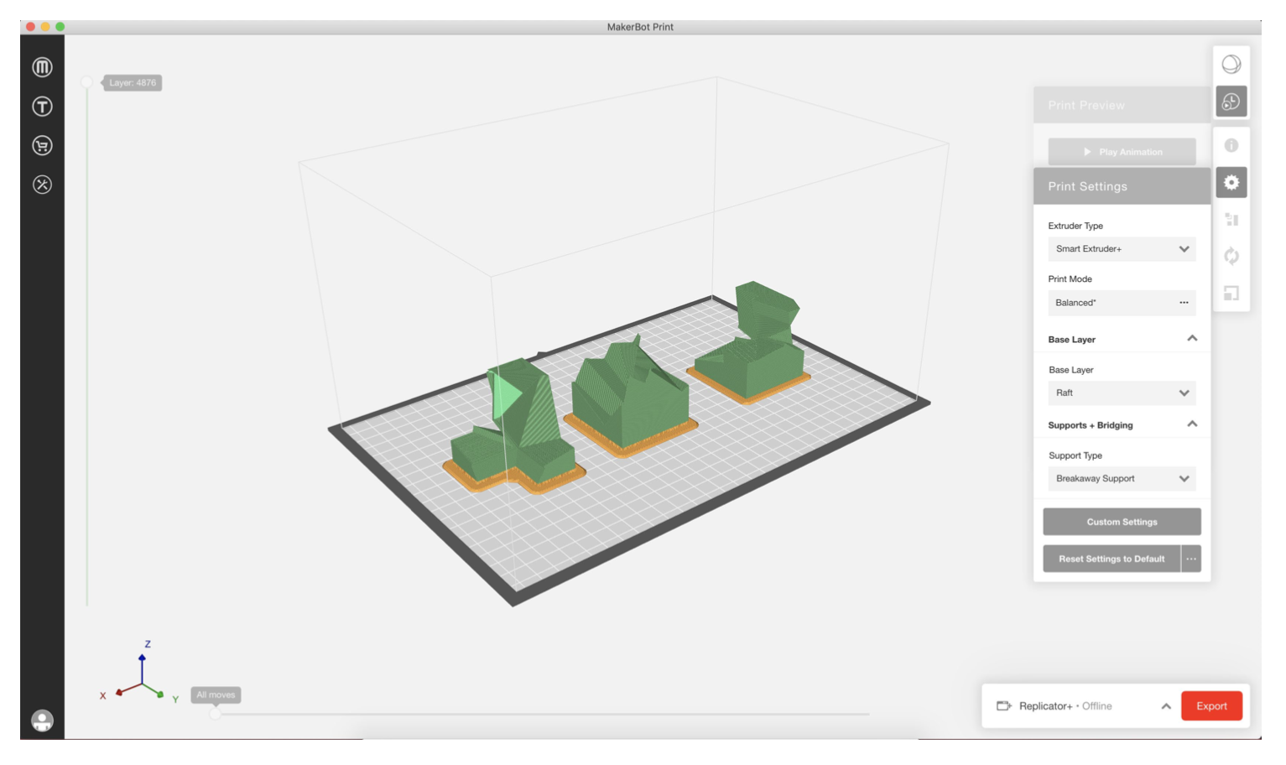Open the Extruder Type dropdown

tap(1122, 249)
